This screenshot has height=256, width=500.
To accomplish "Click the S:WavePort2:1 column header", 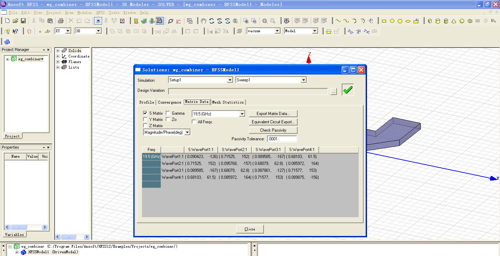I will coord(234,150).
